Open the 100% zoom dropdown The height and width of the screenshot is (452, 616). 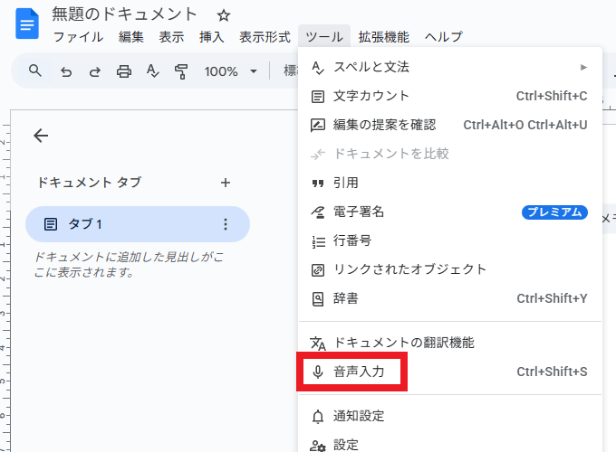point(230,71)
